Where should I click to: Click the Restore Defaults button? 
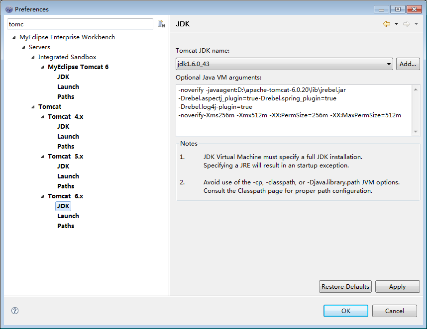click(345, 287)
